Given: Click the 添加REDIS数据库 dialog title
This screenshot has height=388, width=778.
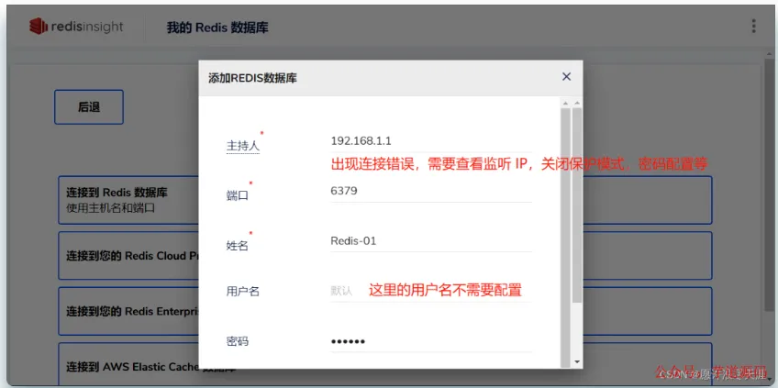Looking at the screenshot, I should (252, 78).
